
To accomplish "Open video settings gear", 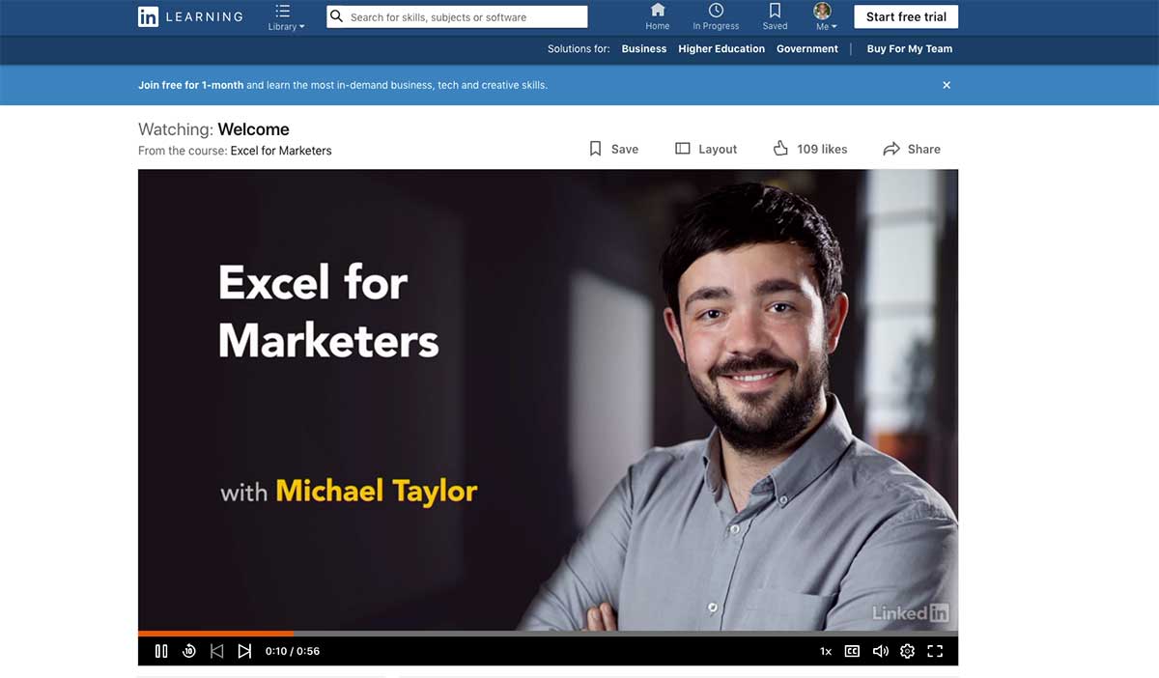I will [x=907, y=651].
